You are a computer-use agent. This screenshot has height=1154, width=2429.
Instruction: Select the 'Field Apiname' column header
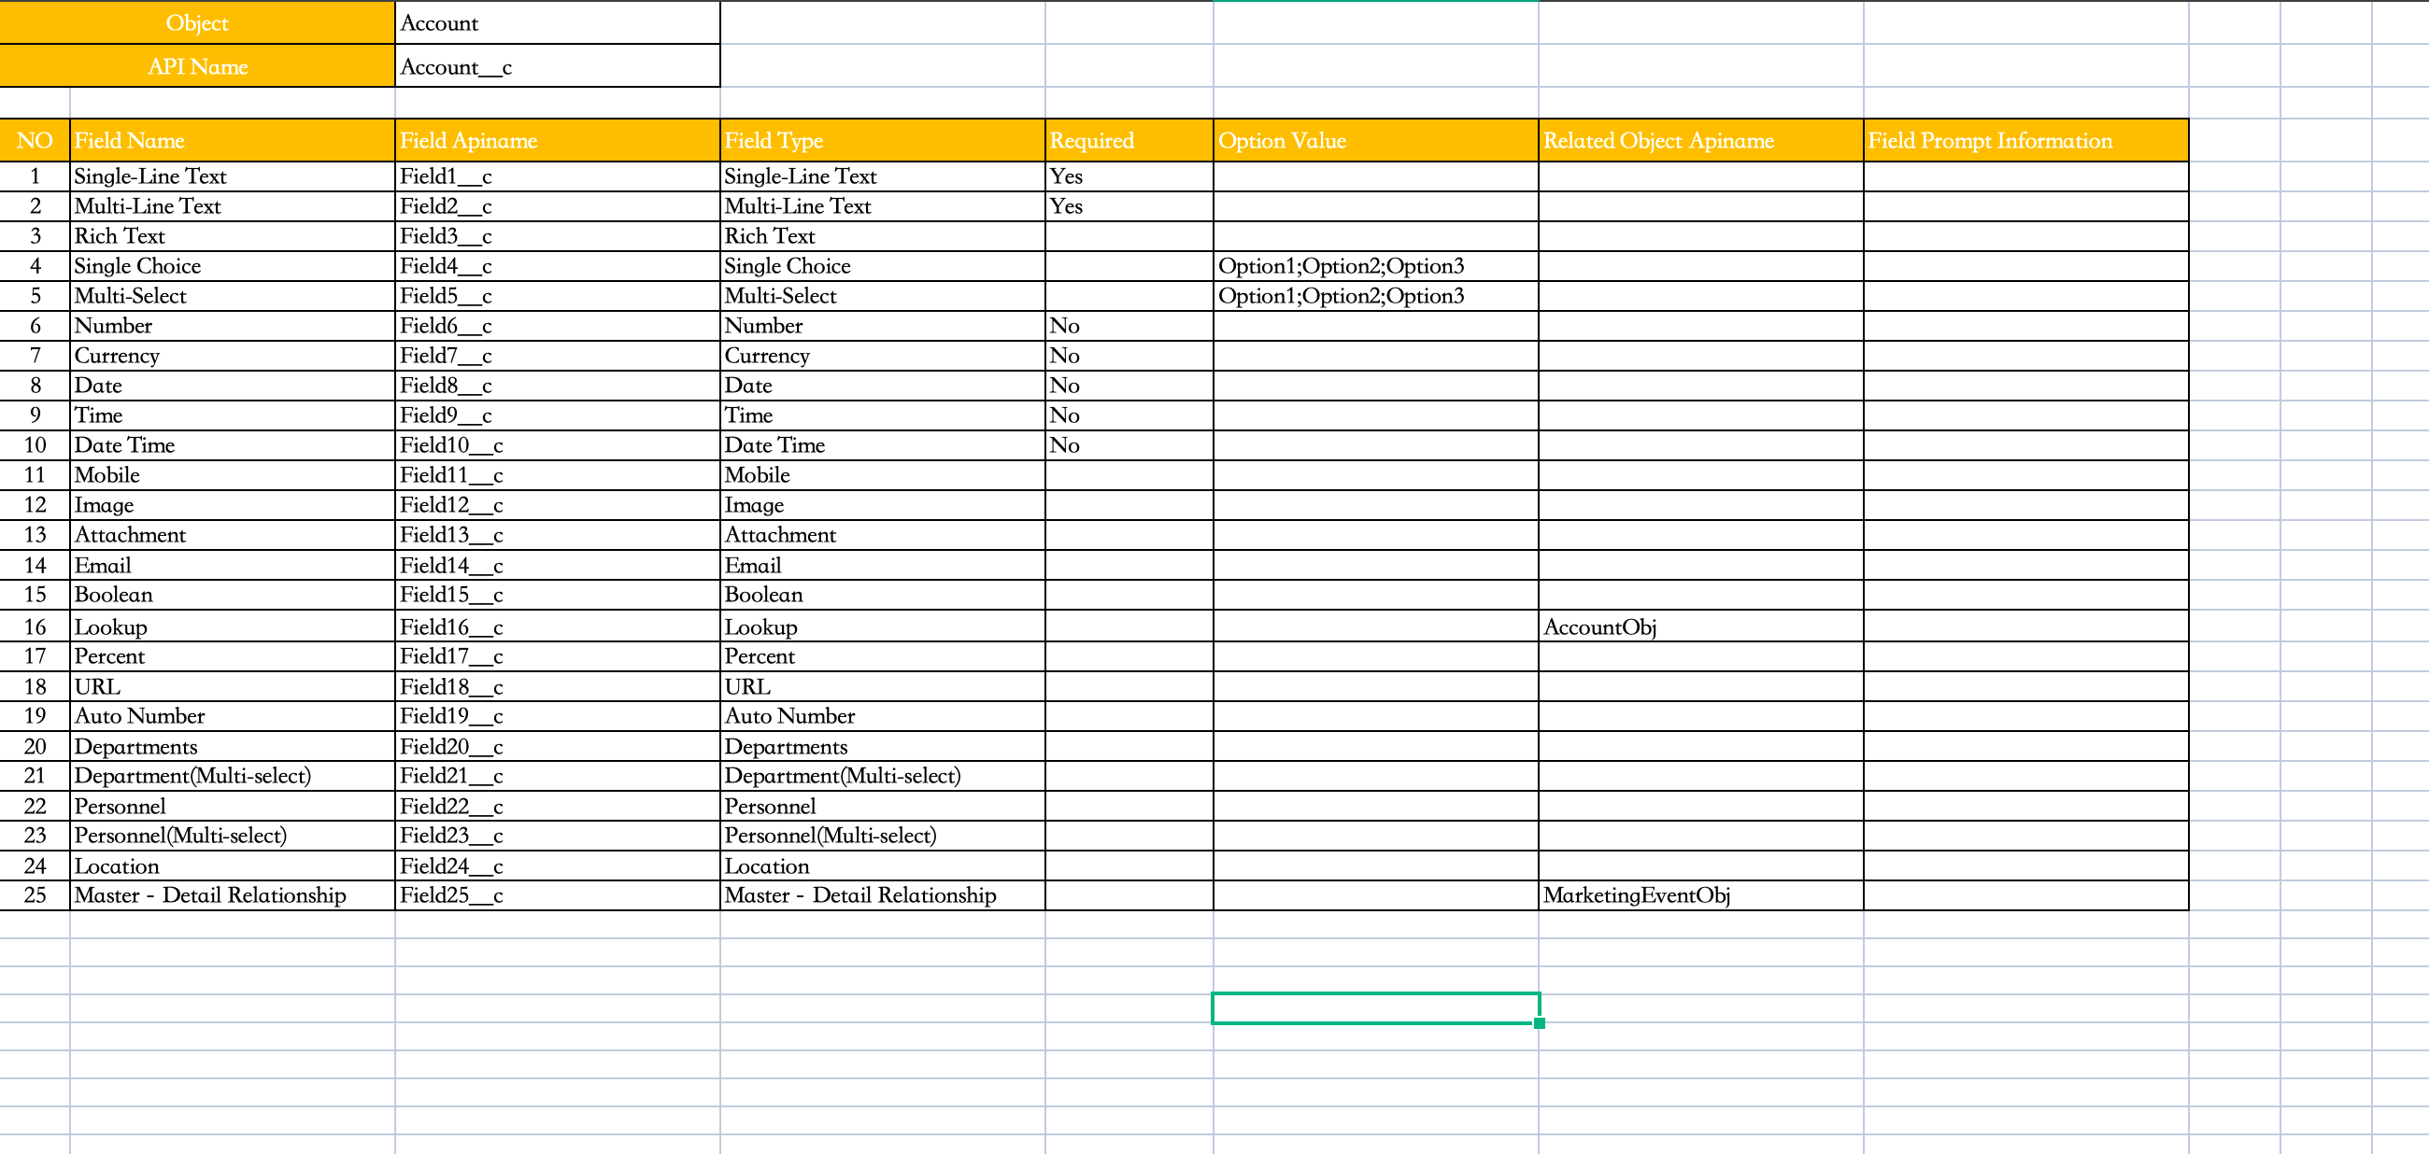pyautogui.click(x=558, y=140)
